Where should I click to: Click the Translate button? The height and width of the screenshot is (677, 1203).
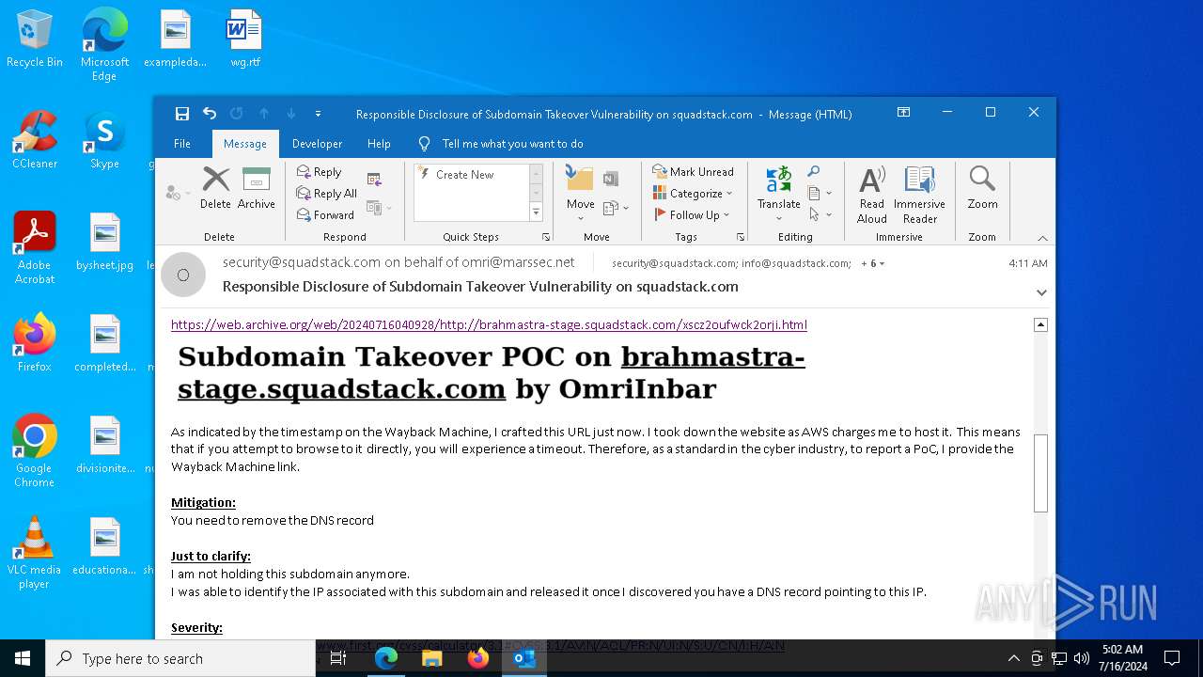(x=778, y=194)
